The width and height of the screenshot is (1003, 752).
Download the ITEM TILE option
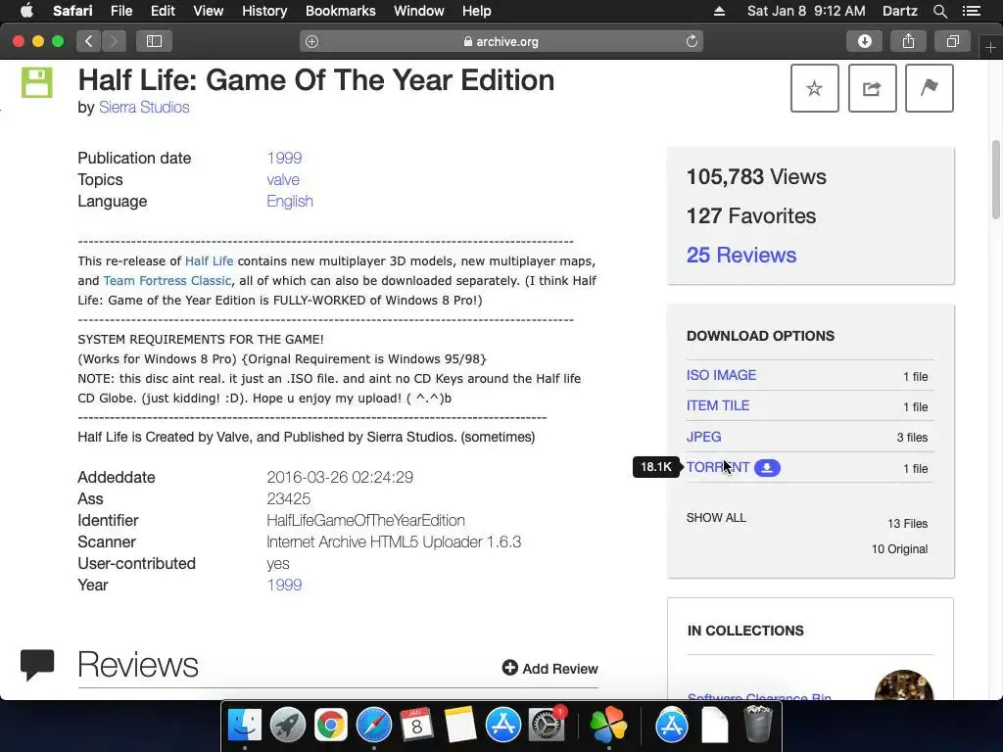718,406
